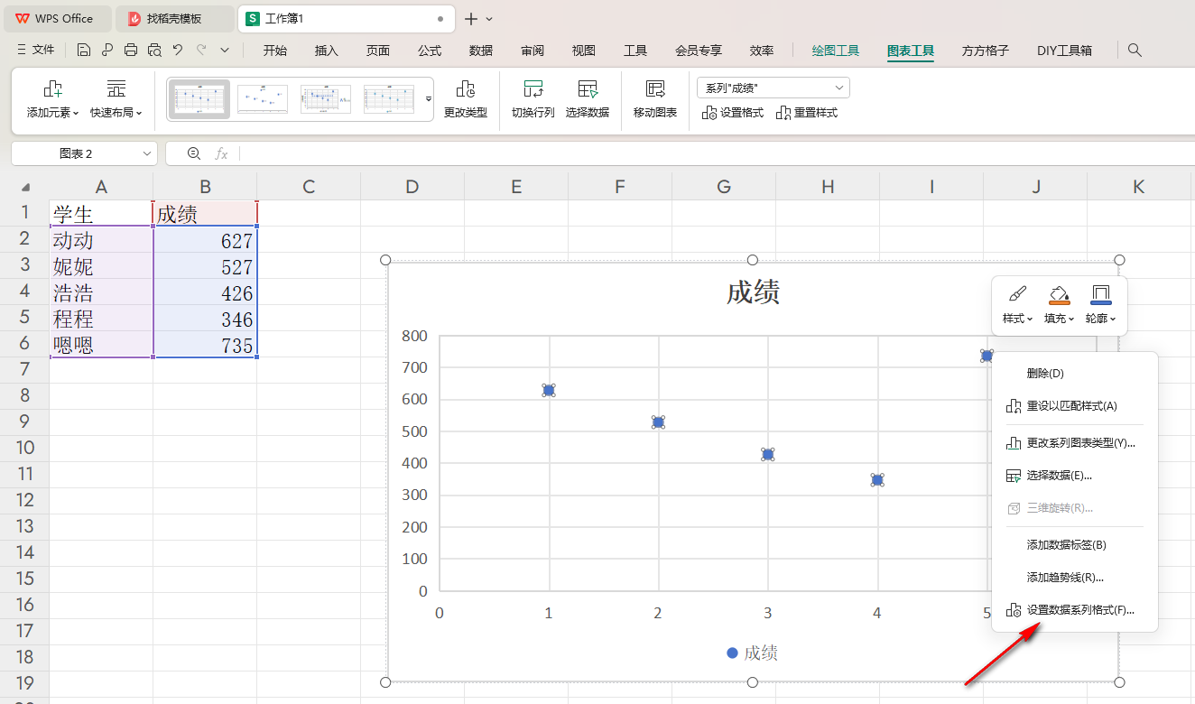Open the 会员专享 tab
The image size is (1195, 704).
(699, 51)
